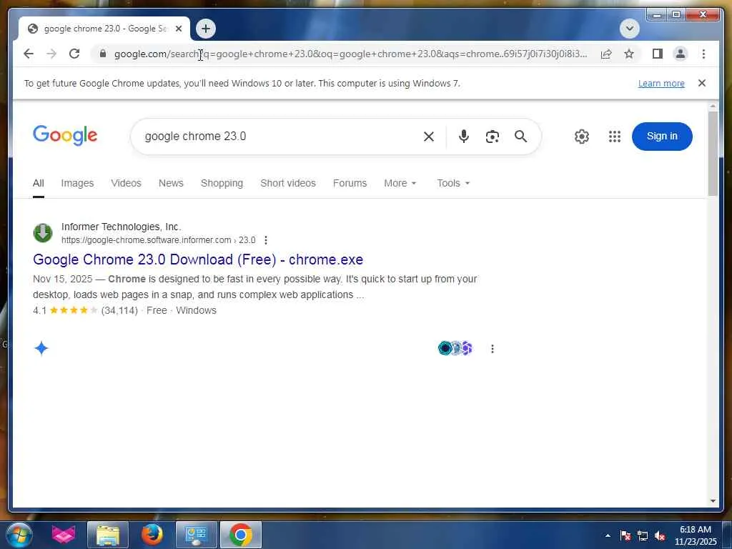Focus the Google search input field
Image resolution: width=732 pixels, height=549 pixels.
280,137
